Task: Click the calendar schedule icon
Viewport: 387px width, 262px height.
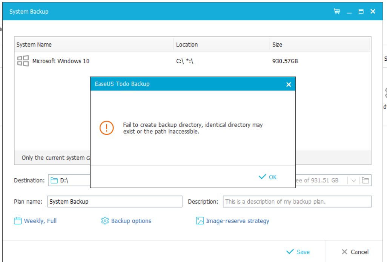Action: pos(18,221)
